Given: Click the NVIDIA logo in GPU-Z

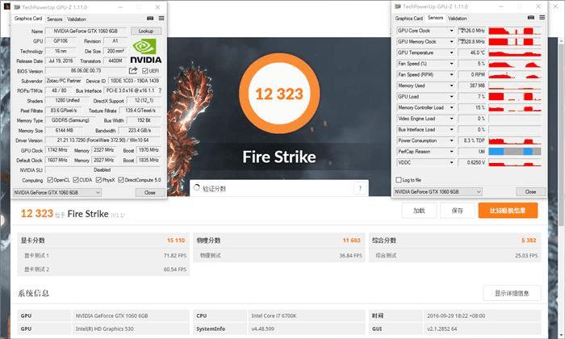Looking at the screenshot, I should pos(145,52).
